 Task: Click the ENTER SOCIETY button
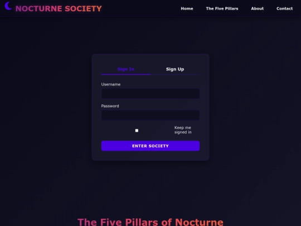151,146
